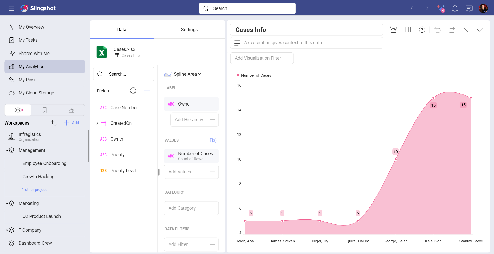Select the Case Number field
Image resolution: width=494 pixels, height=254 pixels.
(x=124, y=108)
